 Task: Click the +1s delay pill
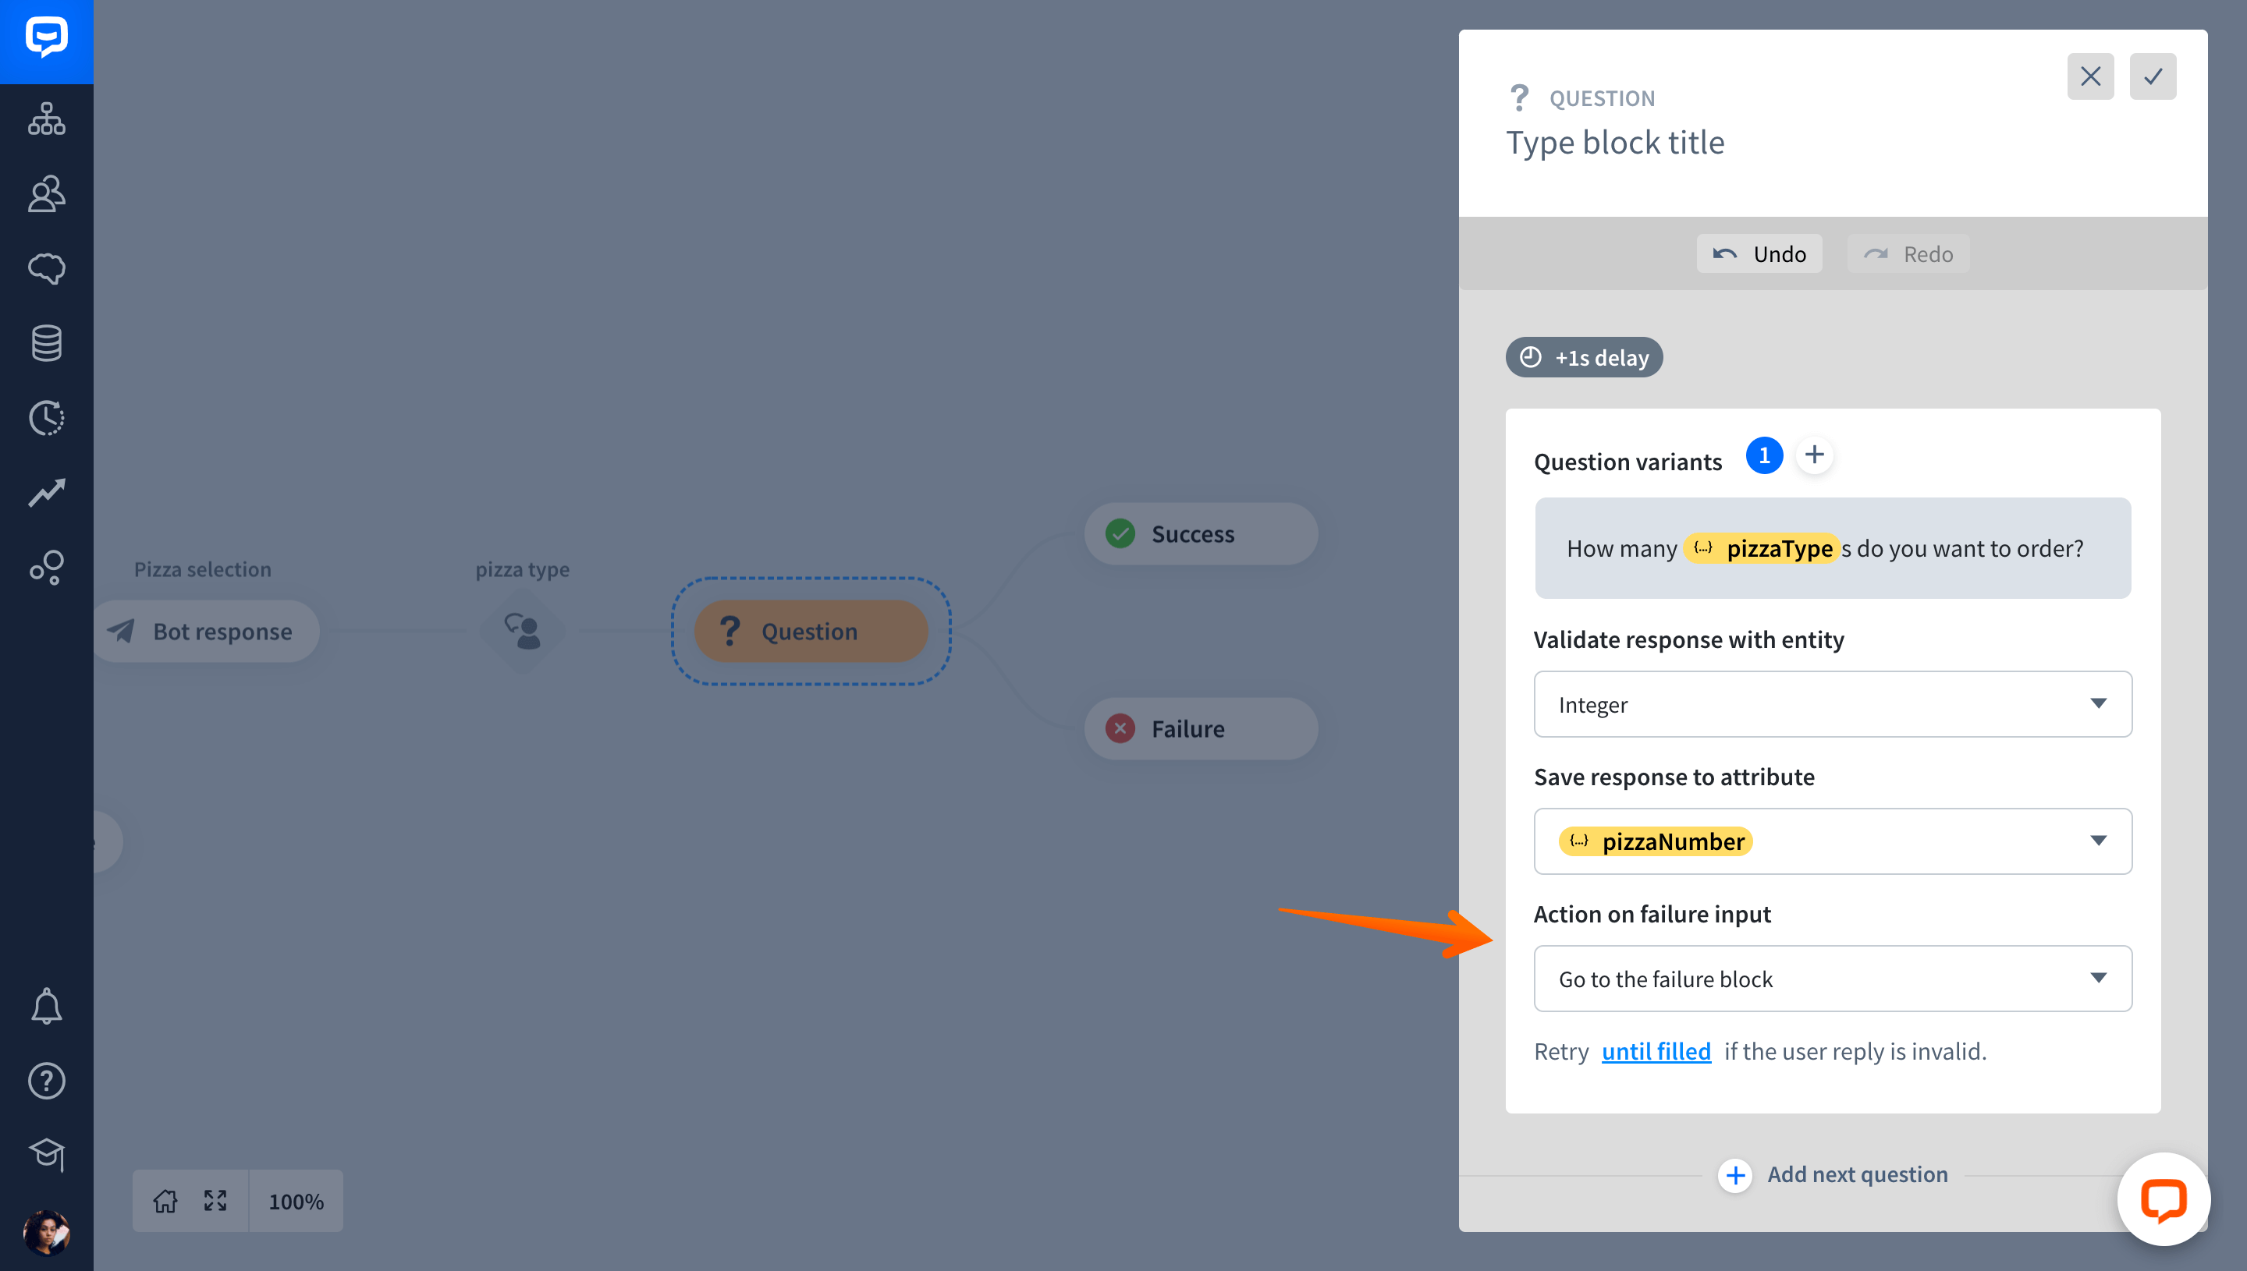(1583, 357)
